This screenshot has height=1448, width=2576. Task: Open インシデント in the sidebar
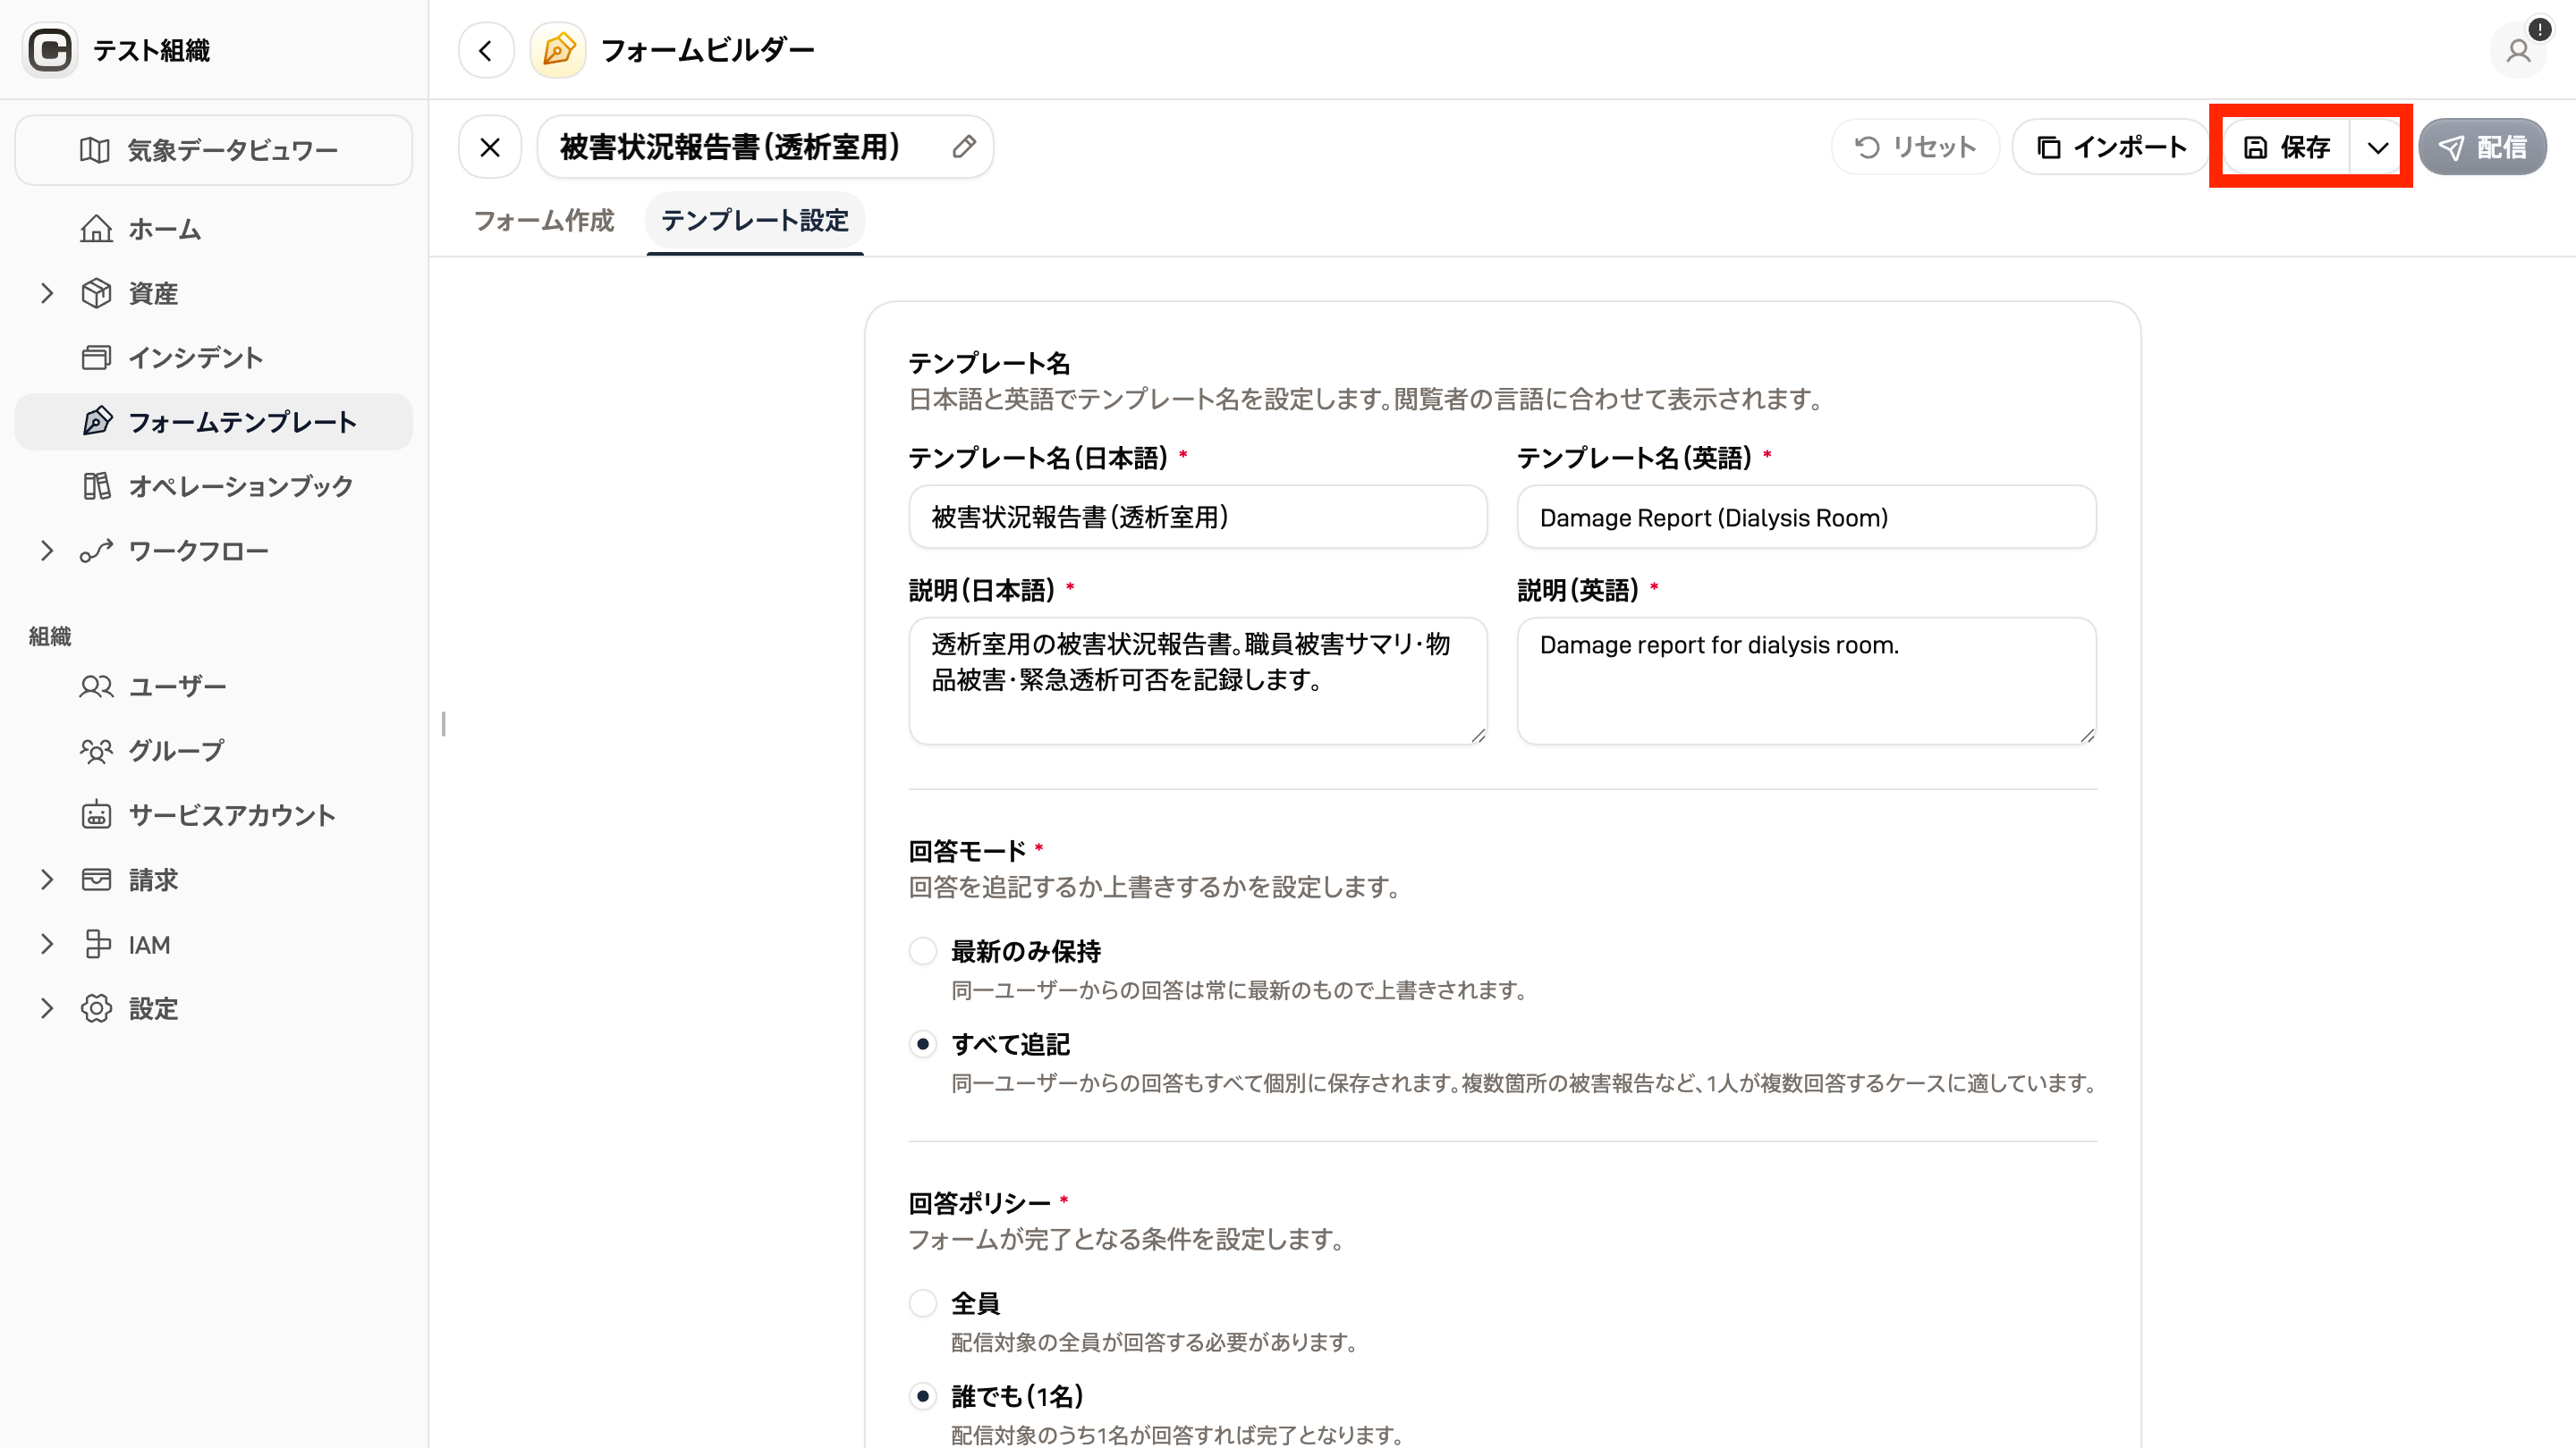click(214, 358)
